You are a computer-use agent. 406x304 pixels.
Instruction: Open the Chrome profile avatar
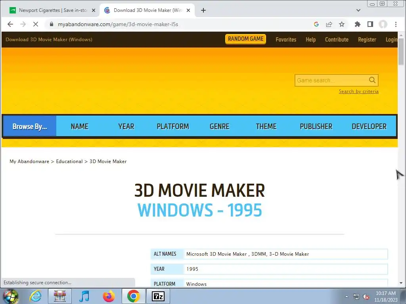(383, 24)
